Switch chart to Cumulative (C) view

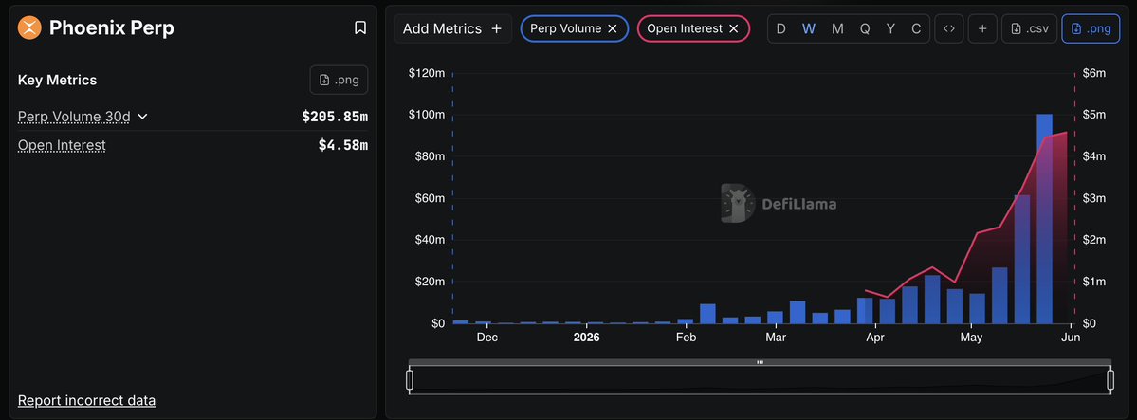click(x=916, y=29)
